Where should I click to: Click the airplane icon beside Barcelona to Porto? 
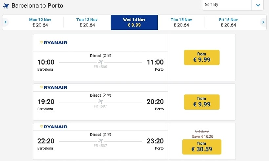click(x=6, y=6)
